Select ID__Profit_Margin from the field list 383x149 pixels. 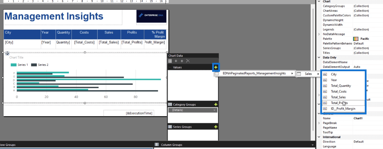click(x=344, y=109)
